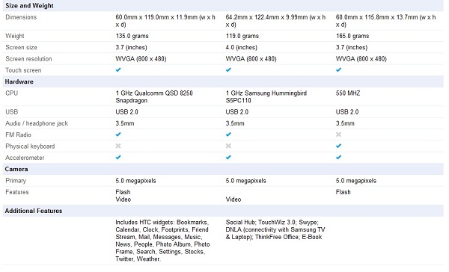This screenshot has height=272, width=449.
Task: Click Physical keyboard cross in second column
Action: pyautogui.click(x=228, y=146)
